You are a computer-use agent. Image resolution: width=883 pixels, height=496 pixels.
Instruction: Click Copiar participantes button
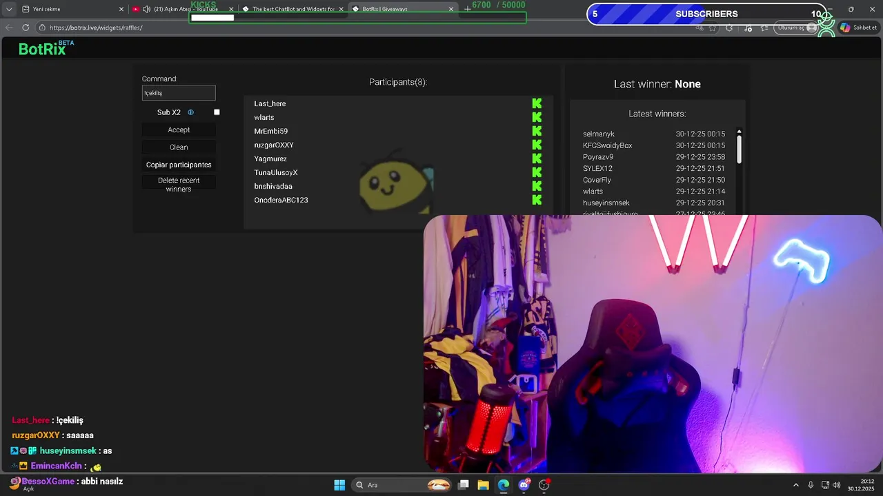[x=179, y=165]
